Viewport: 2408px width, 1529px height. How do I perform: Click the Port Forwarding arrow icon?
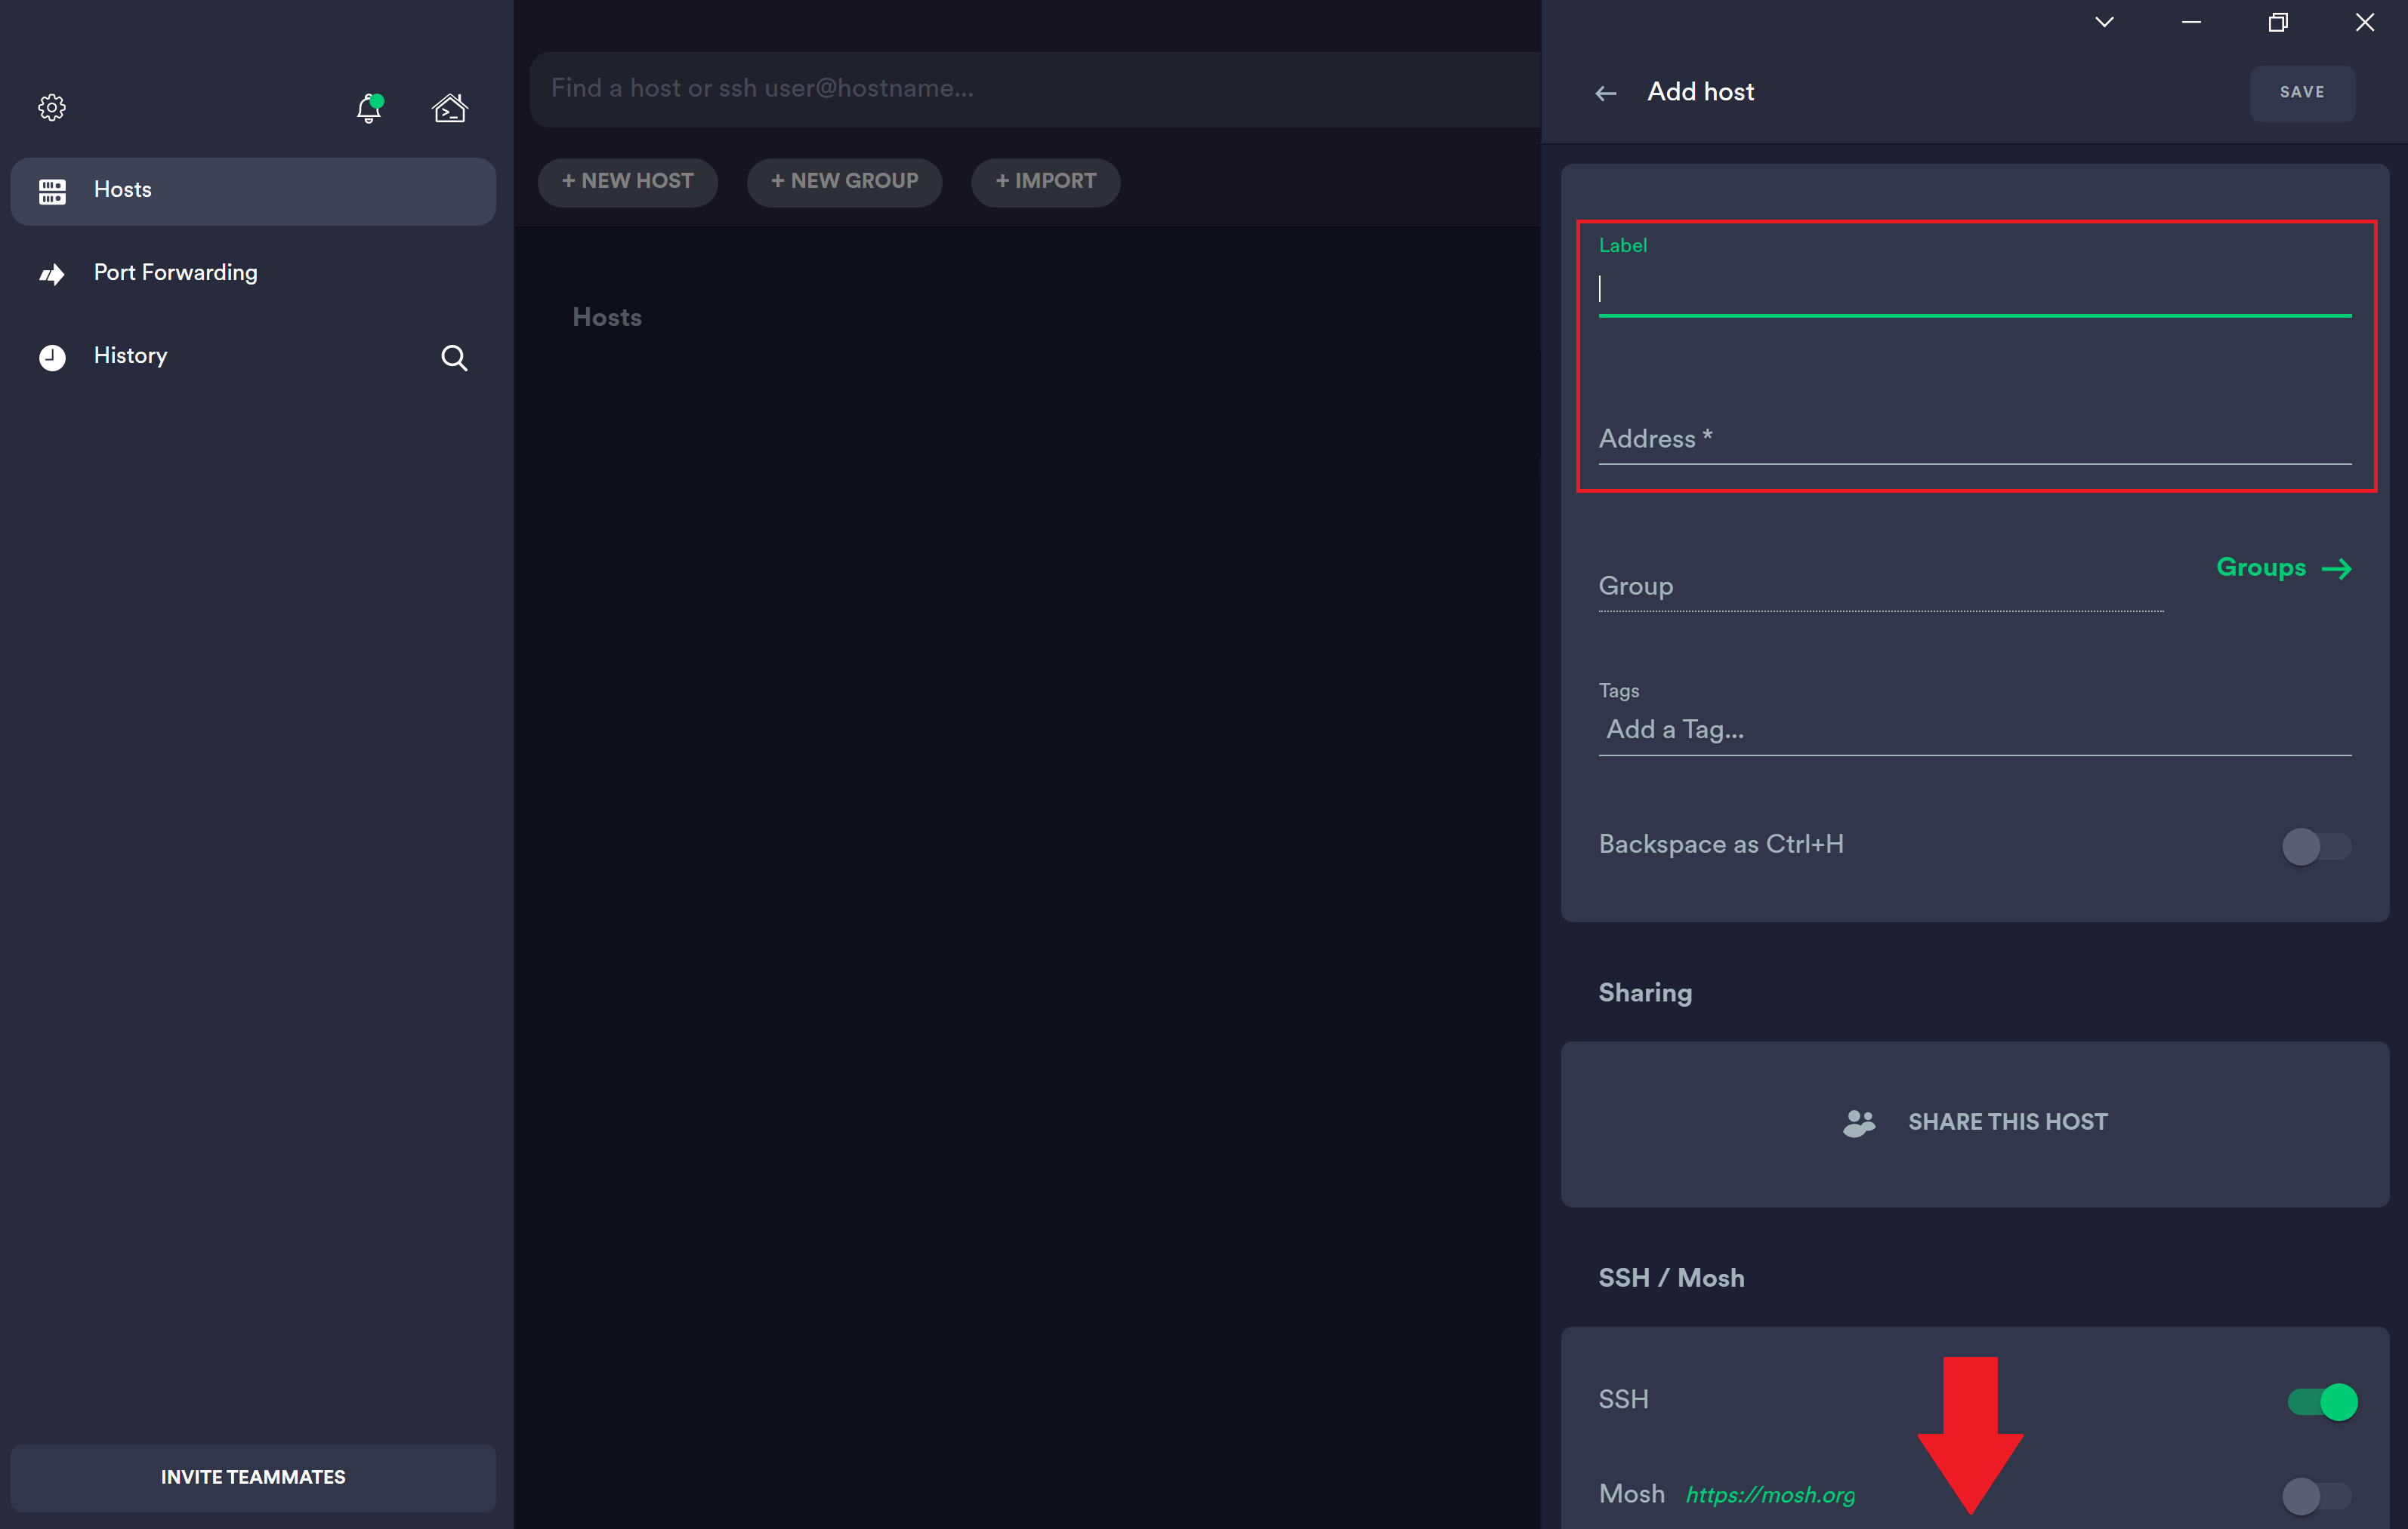coord(52,274)
